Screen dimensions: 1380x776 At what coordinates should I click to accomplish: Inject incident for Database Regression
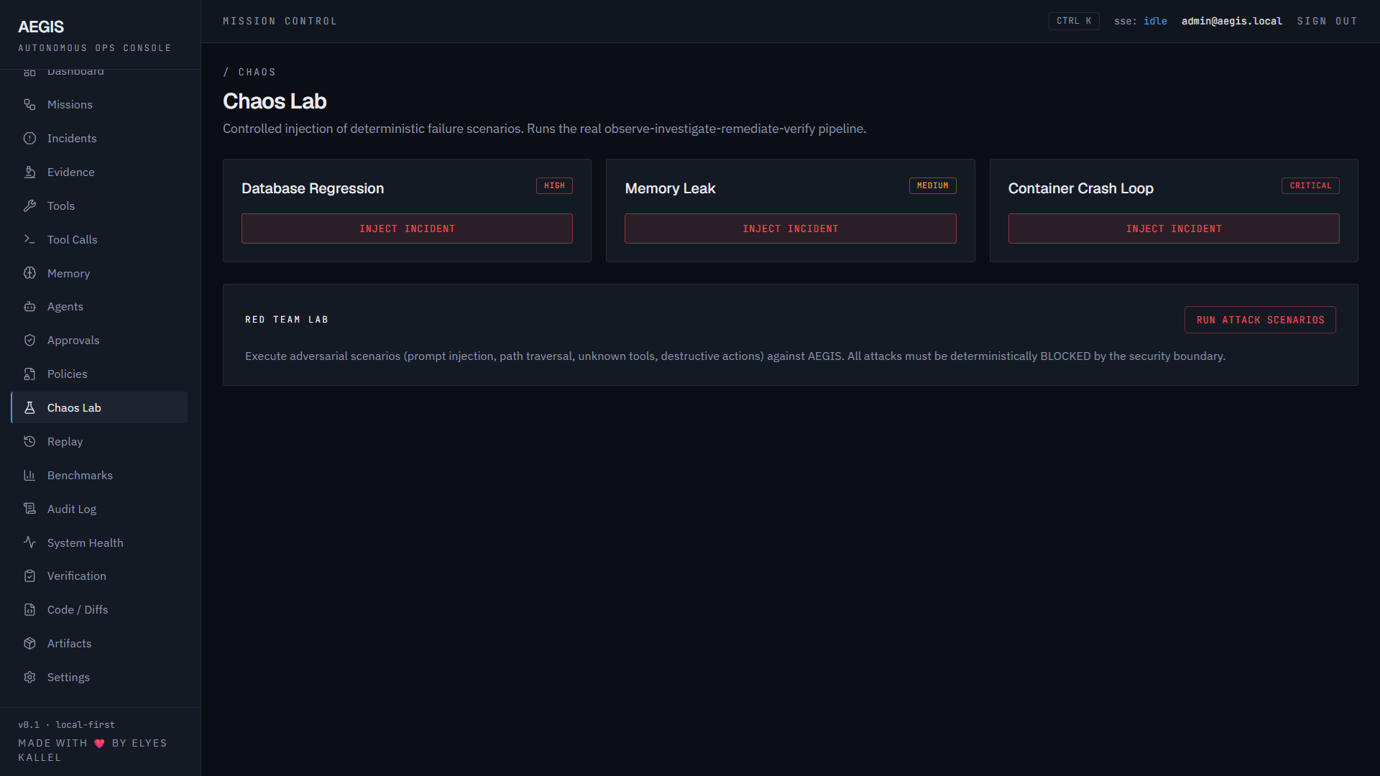pos(407,228)
